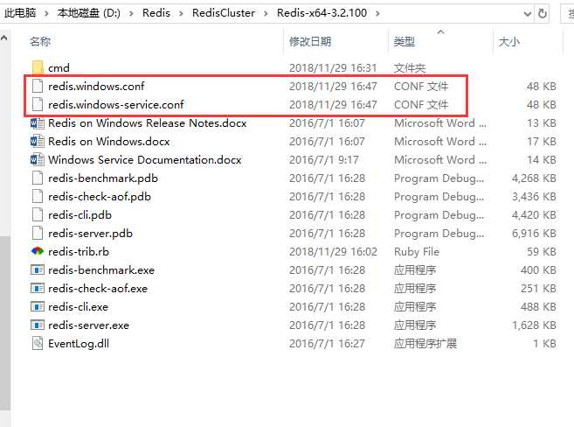Click 文件夹 type of cmd row
574x427 pixels.
410,67
